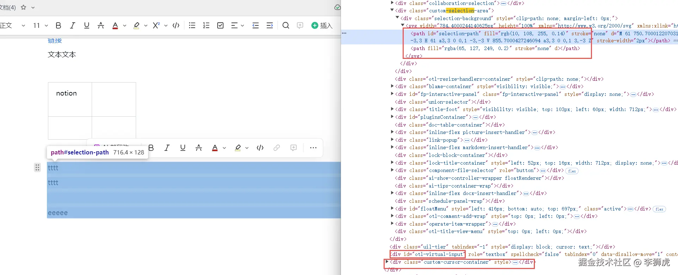Image resolution: width=678 pixels, height=275 pixels.
Task: Select the path id="selection-path" element row
Action: [x=509, y=37]
